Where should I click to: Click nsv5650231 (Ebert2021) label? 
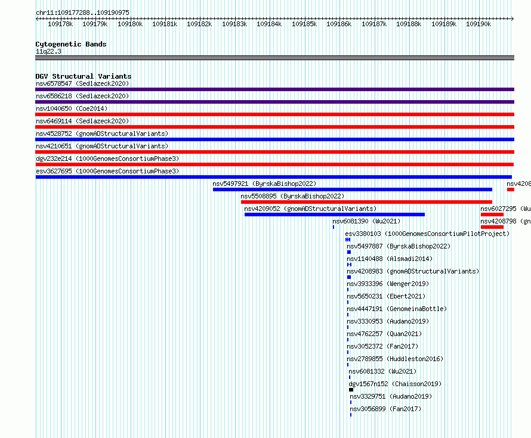(386, 296)
